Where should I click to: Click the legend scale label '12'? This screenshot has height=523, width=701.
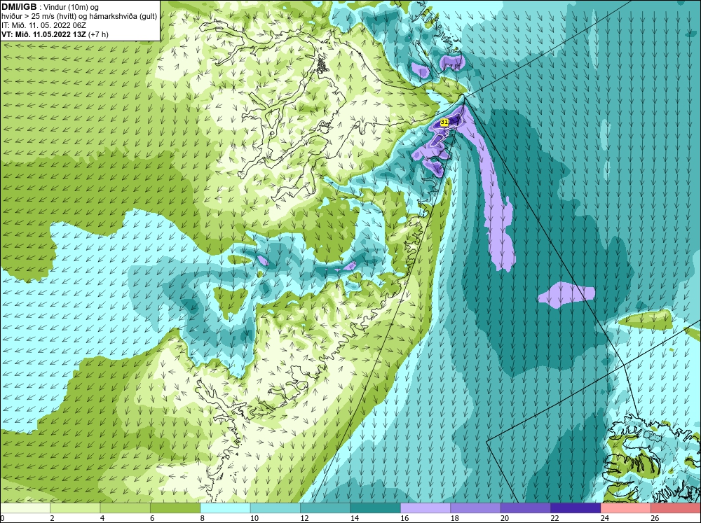pyautogui.click(x=304, y=518)
